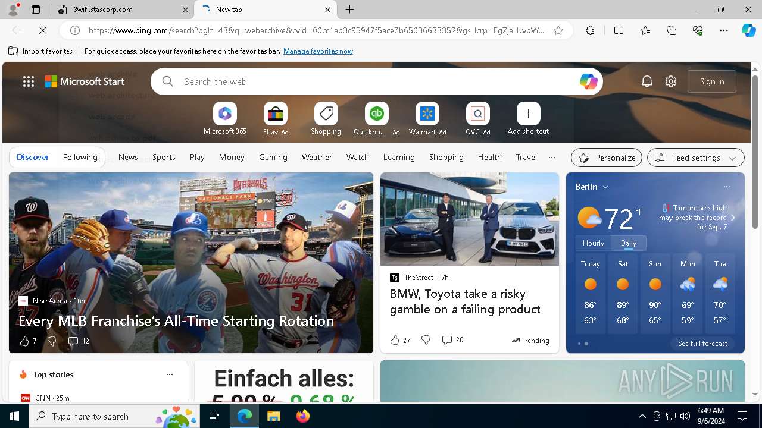Open Microsoft Start settings gear
This screenshot has height=428, width=762.
[x=671, y=81]
